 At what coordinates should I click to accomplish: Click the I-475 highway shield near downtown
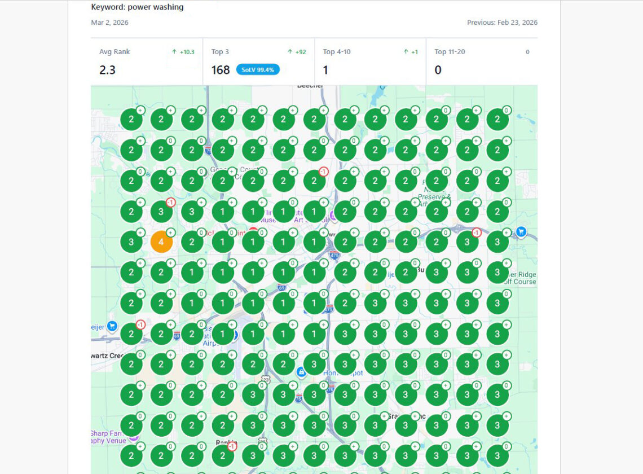coord(334,255)
